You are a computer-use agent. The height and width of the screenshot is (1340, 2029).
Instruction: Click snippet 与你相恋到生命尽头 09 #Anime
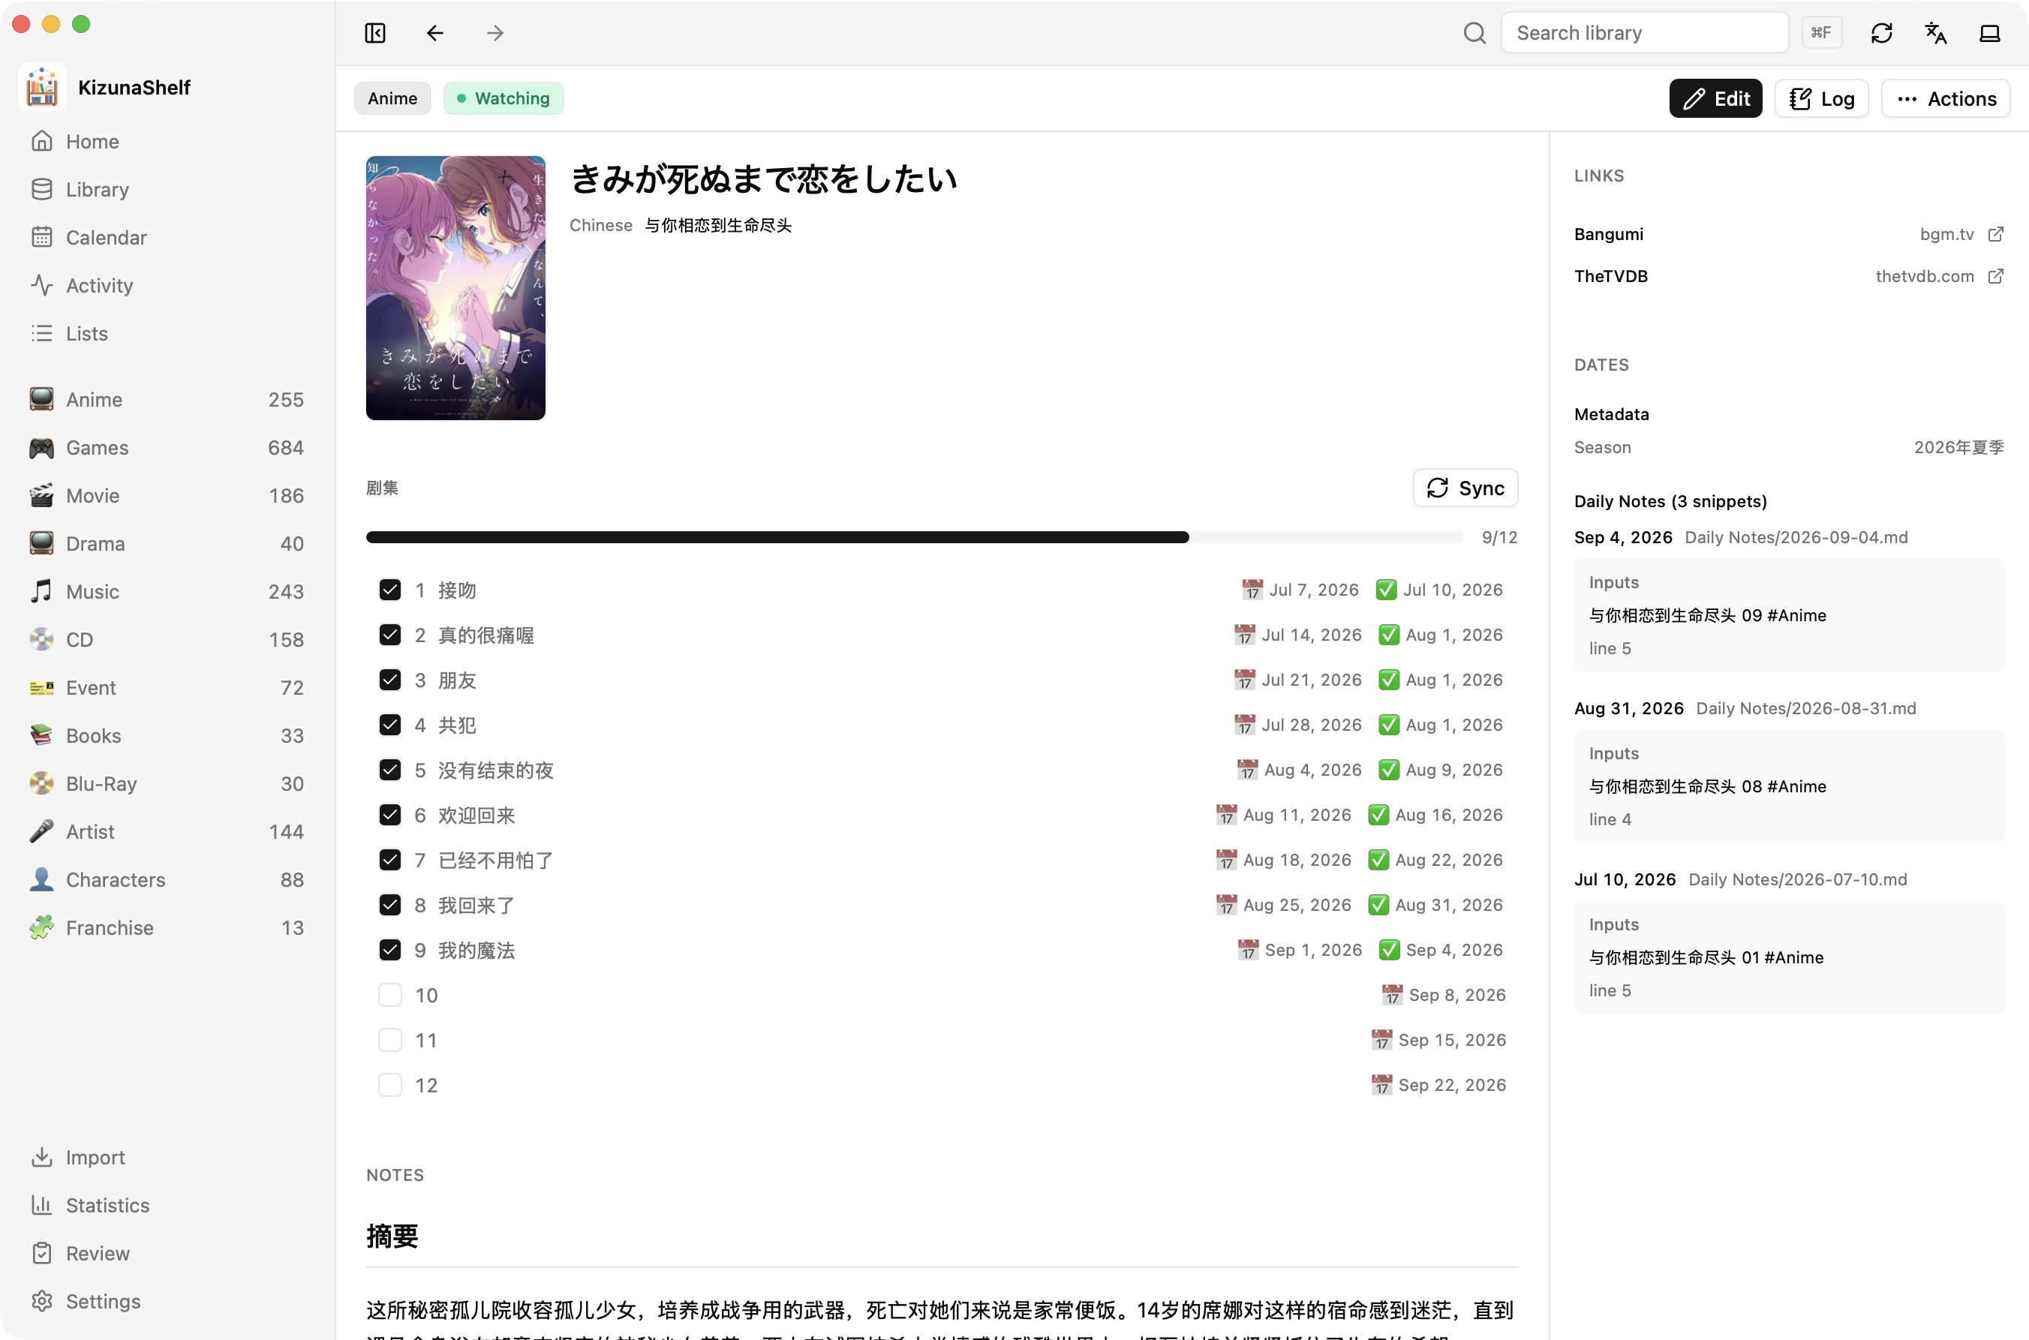[1707, 615]
